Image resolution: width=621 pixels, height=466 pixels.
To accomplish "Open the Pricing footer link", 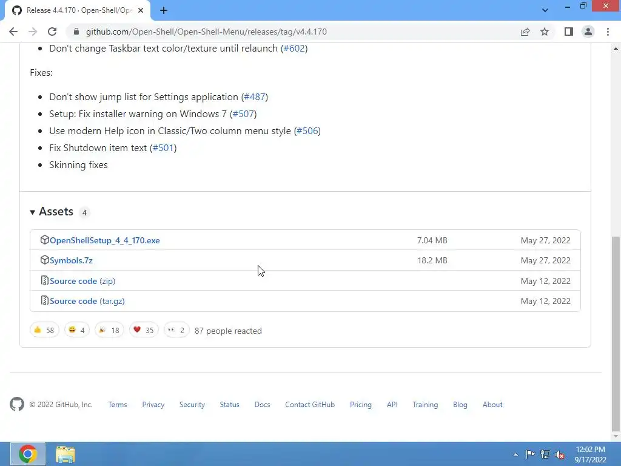I will [361, 405].
